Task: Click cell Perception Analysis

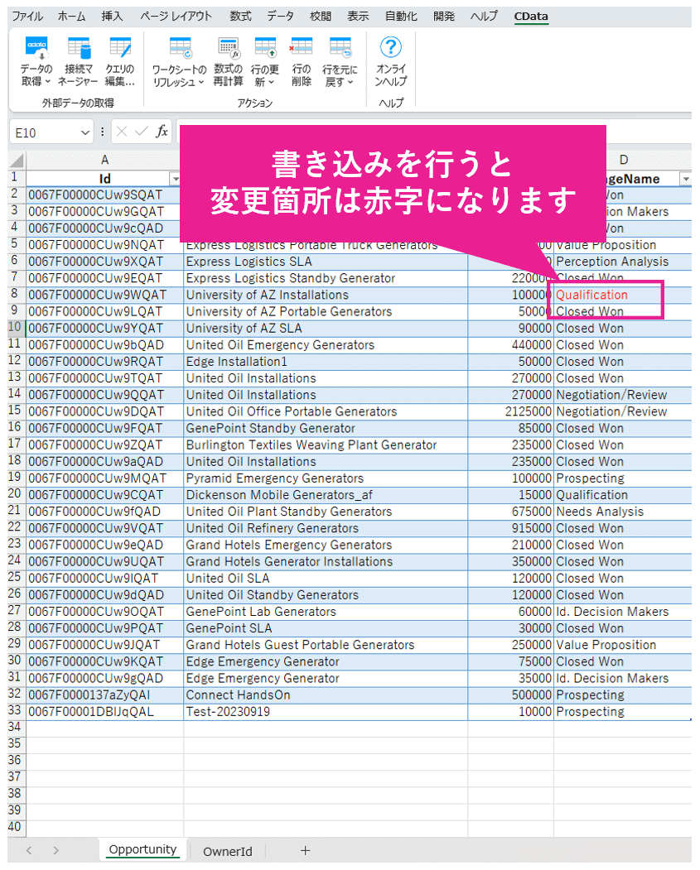Action: [623, 262]
